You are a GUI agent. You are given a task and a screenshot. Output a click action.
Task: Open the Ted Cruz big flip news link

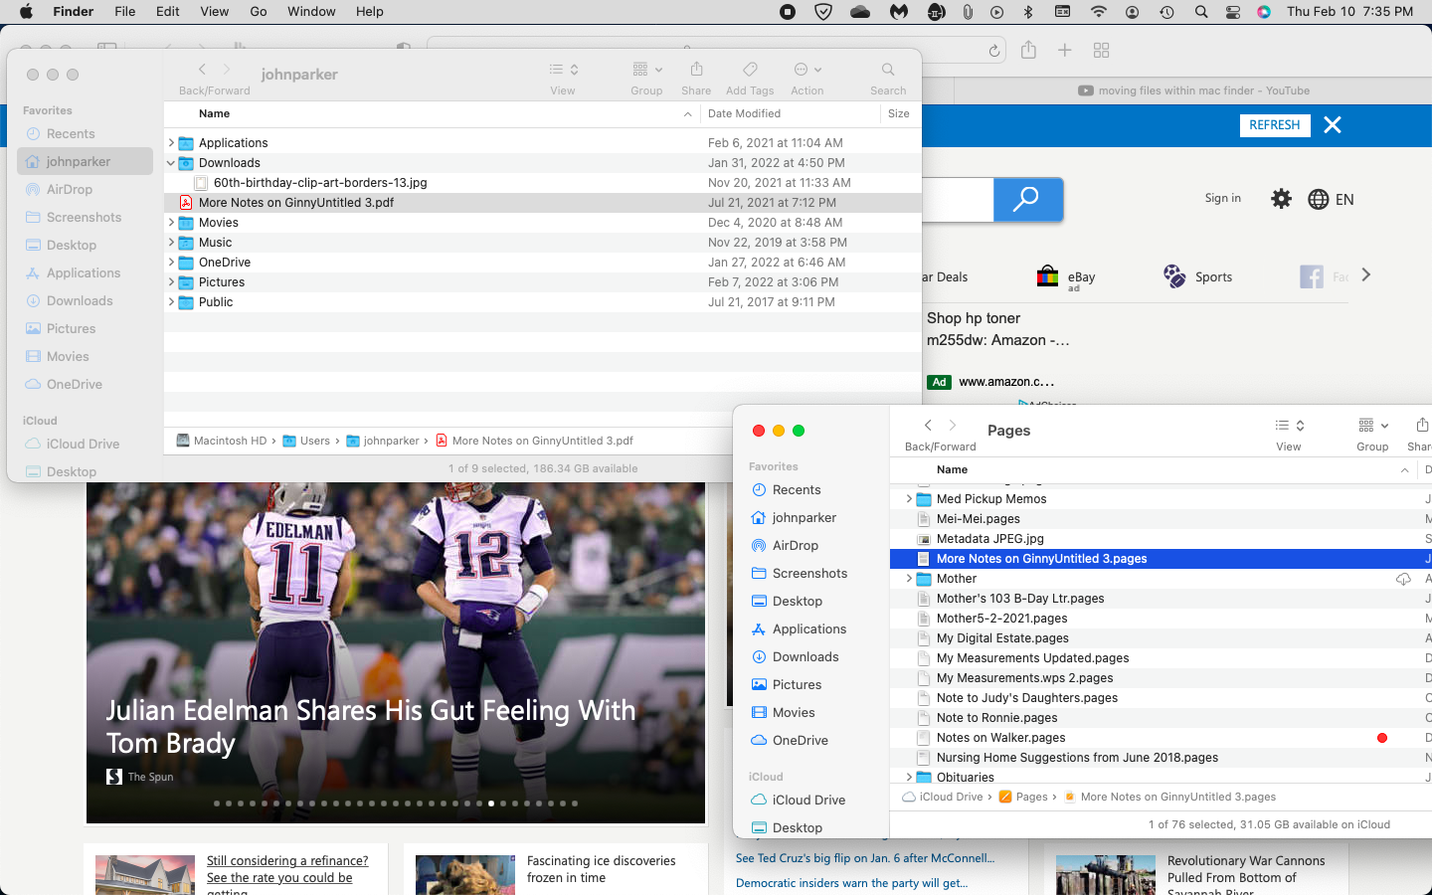(864, 858)
